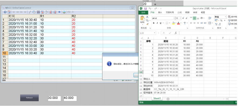
Task: Click the 时间 column header in WinCC table
Action: (x=24, y=16)
